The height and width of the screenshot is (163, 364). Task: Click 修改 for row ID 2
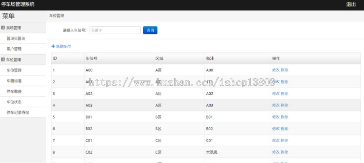[276, 82]
